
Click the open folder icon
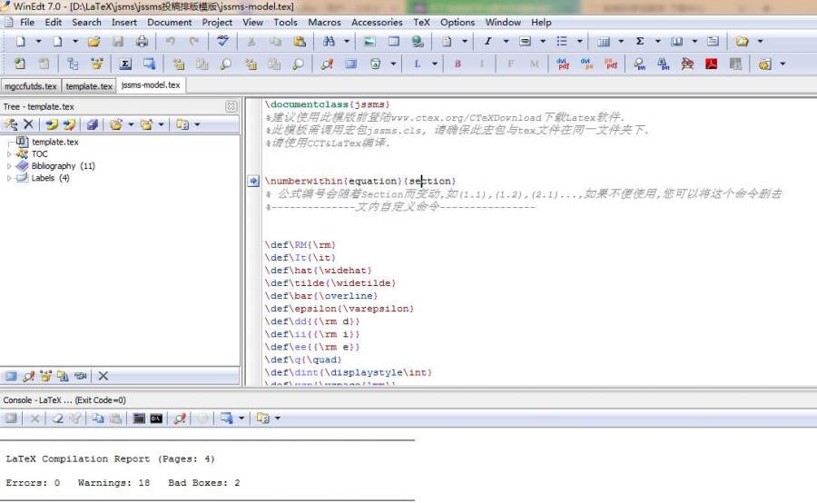tap(94, 42)
